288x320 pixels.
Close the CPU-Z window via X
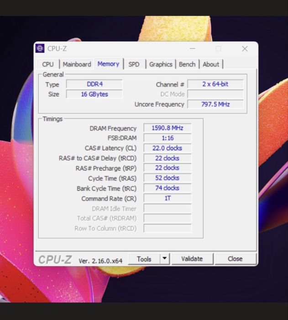pyautogui.click(x=245, y=48)
